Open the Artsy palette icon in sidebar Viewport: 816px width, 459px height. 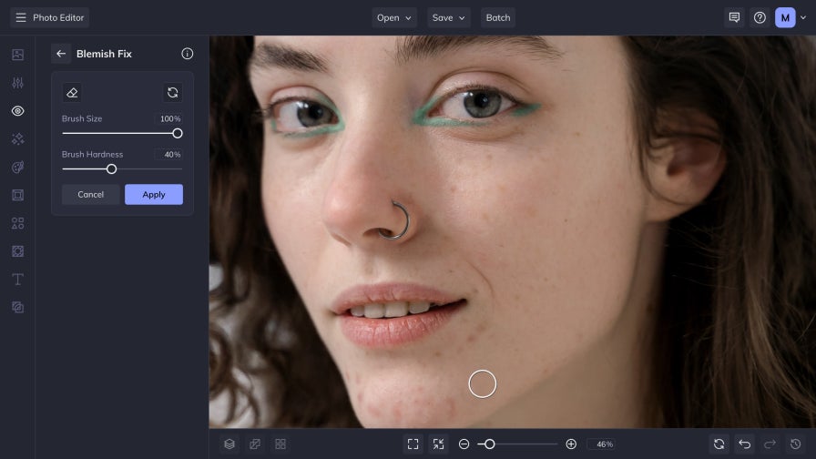17,167
